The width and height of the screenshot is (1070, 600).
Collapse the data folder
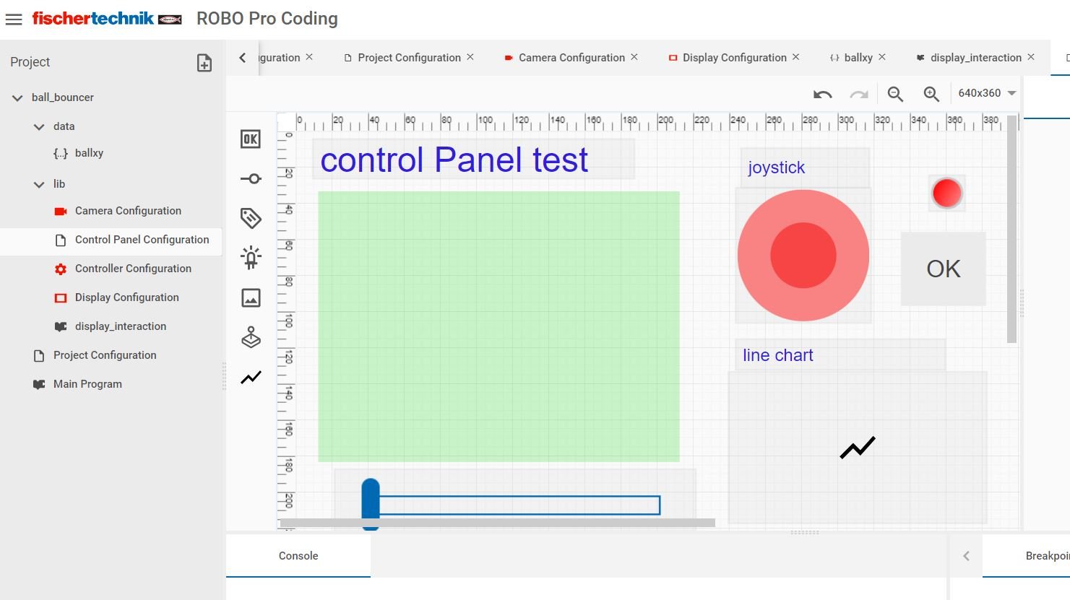[39, 126]
